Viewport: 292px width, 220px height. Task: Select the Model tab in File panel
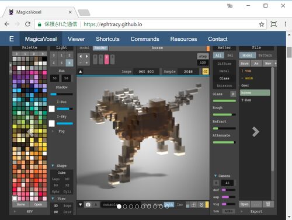[x=247, y=55]
